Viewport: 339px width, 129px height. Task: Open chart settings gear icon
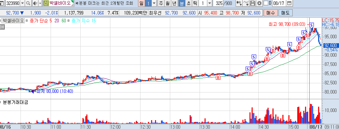coord(259,3)
